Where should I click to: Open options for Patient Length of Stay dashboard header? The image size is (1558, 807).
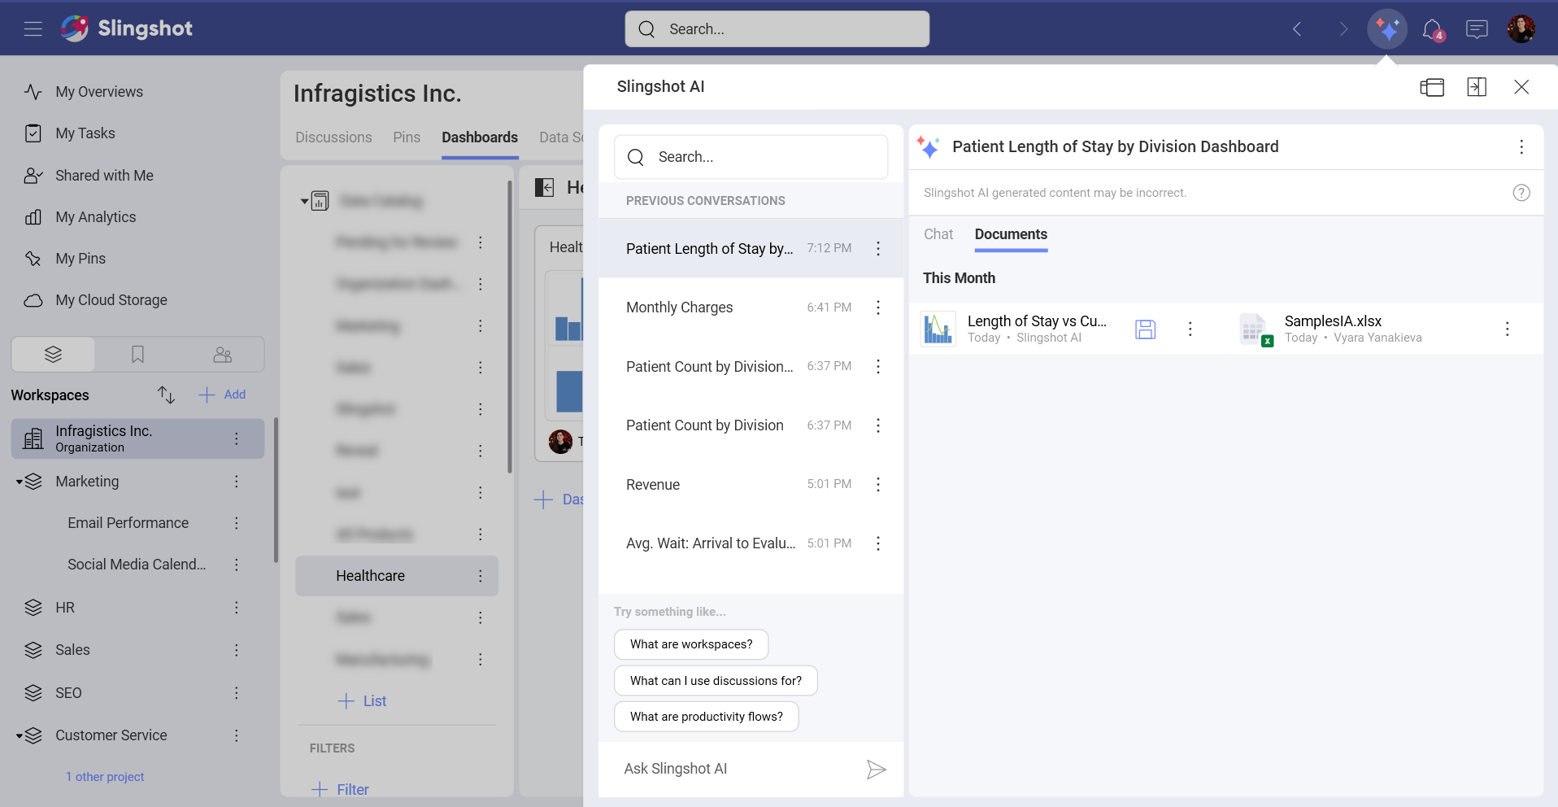pyautogui.click(x=1521, y=147)
